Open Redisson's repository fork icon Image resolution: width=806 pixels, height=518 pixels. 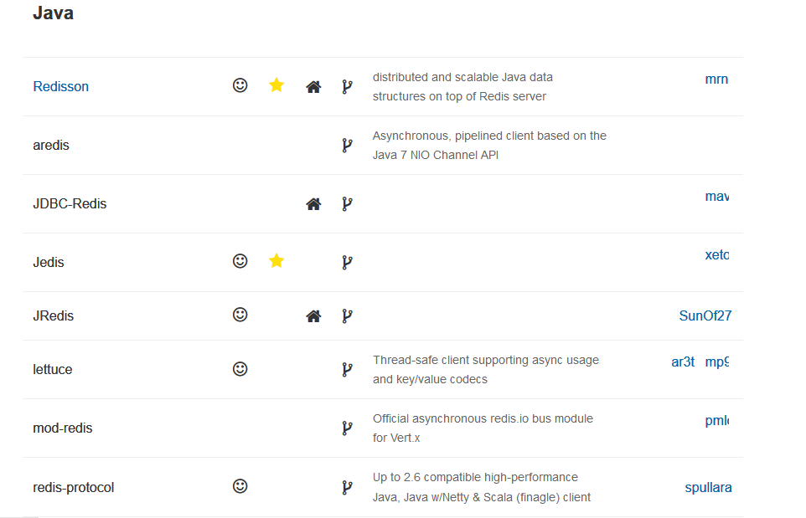click(347, 86)
